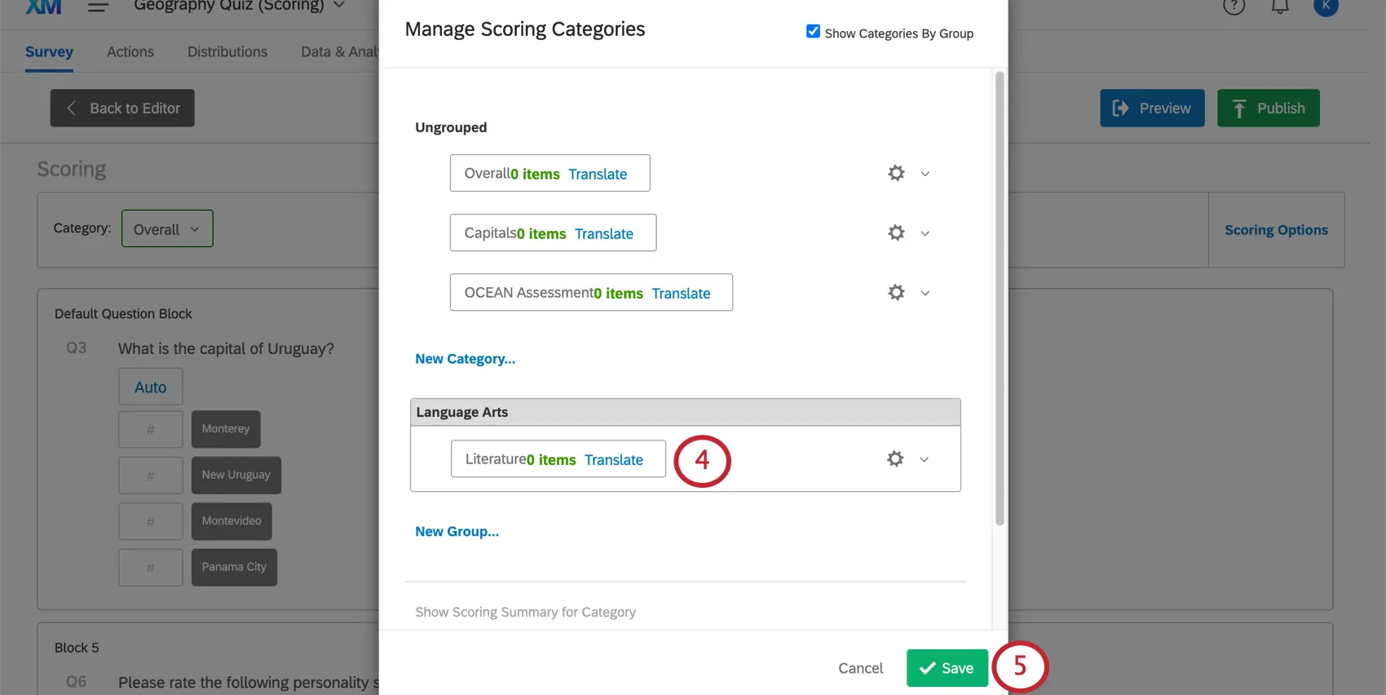The image size is (1386, 695).
Task: Expand chevron beside Literature gear
Action: point(925,459)
